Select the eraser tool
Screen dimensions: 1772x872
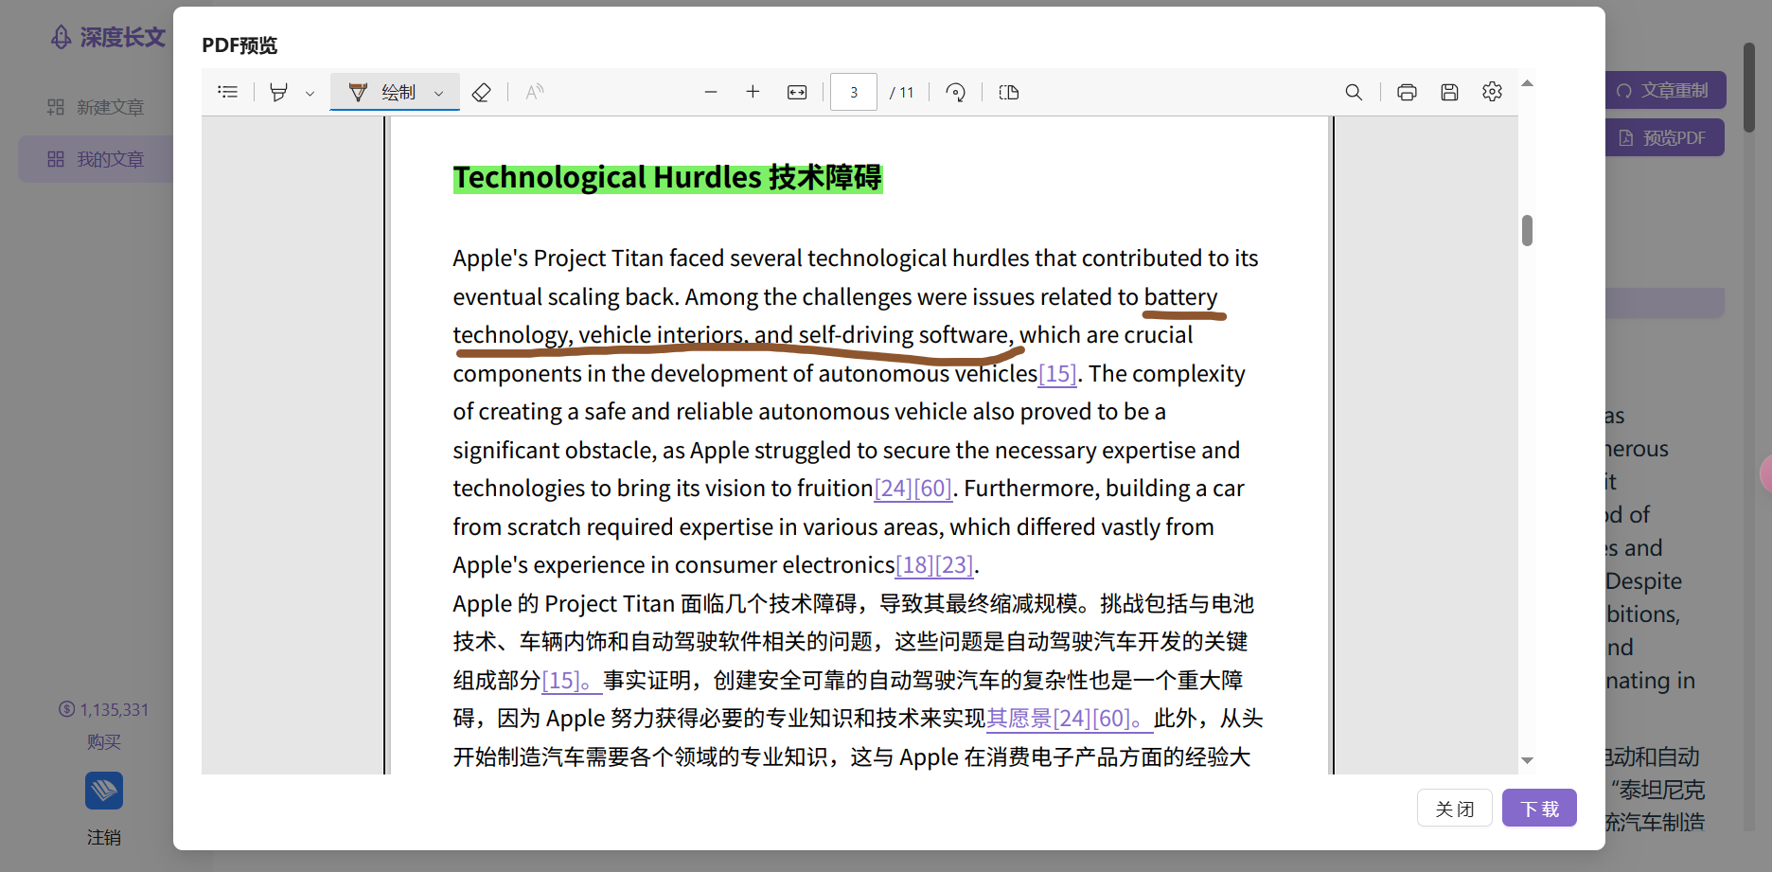(481, 92)
